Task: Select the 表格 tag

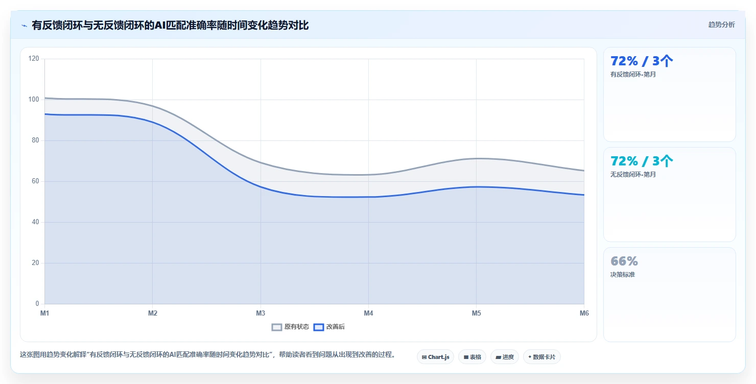Action: point(472,357)
